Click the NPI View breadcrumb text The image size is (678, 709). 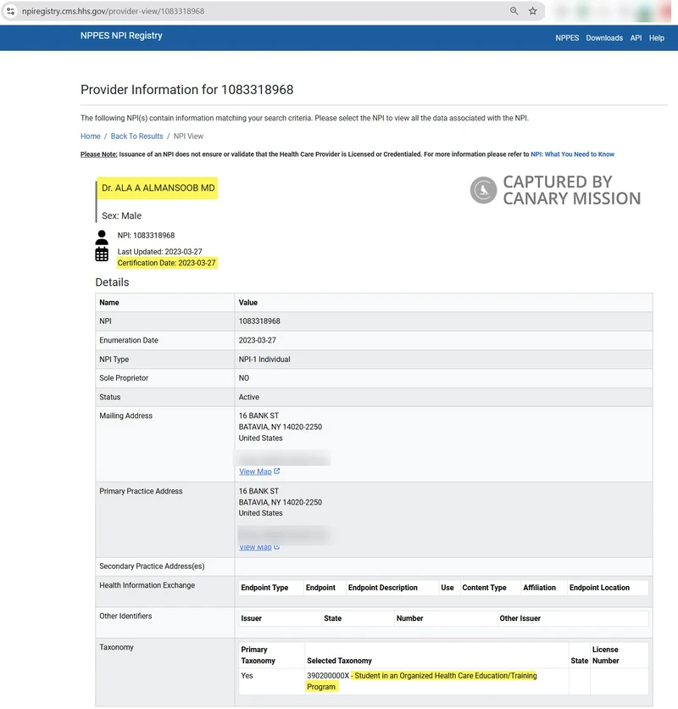pyautogui.click(x=188, y=136)
